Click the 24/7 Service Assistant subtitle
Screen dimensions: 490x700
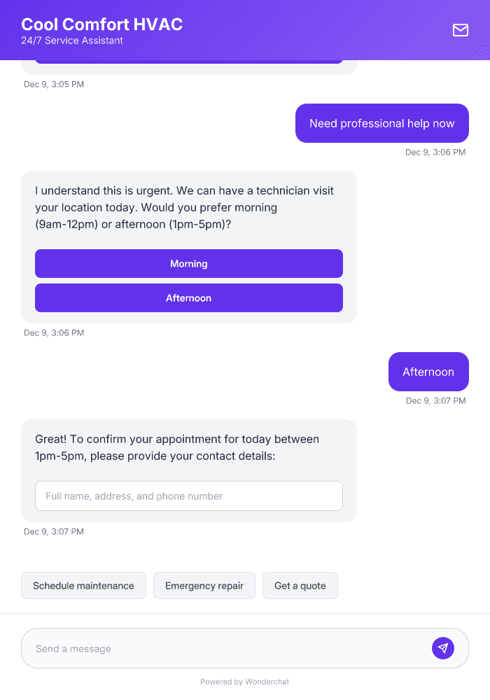click(x=72, y=41)
